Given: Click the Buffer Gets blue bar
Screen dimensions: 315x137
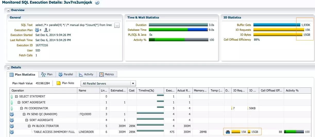Looking at the screenshot, I should (276, 25).
